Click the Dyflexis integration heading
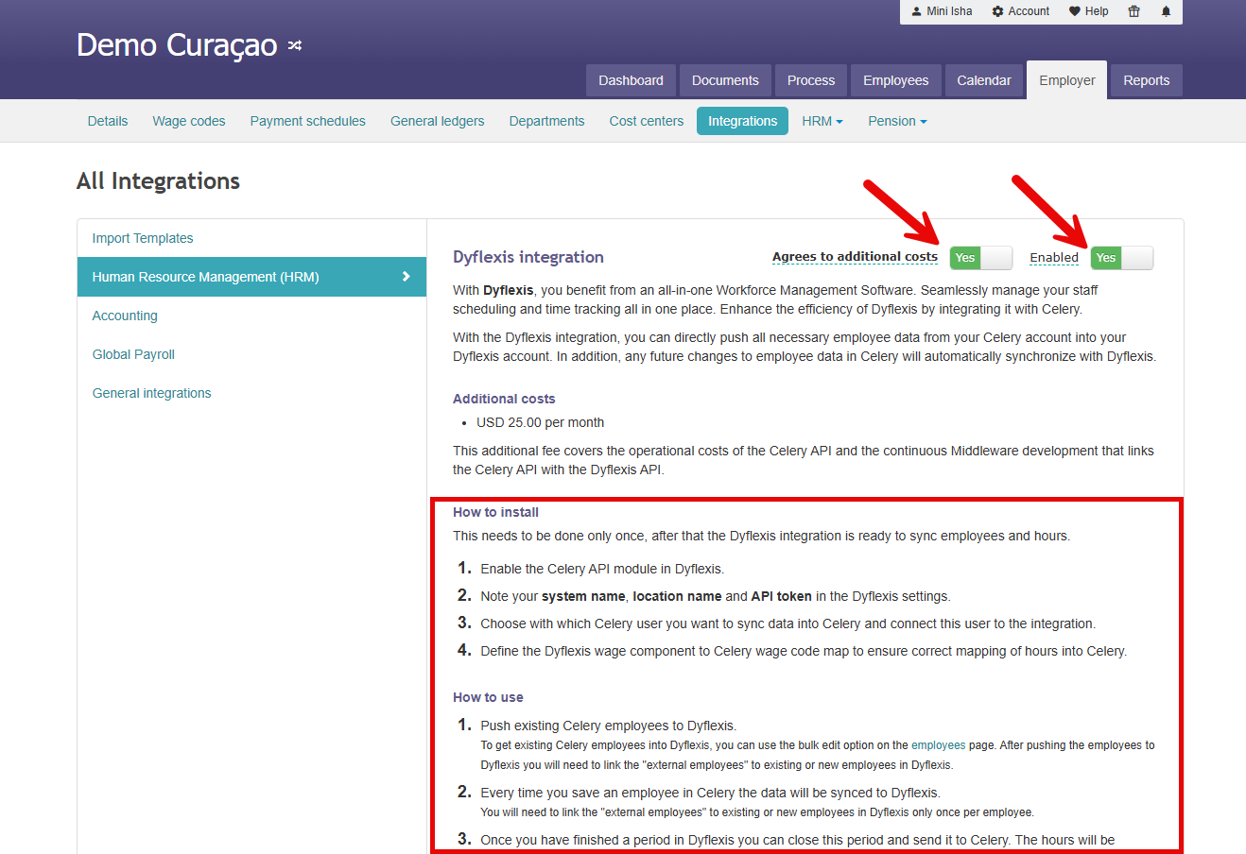The height and width of the screenshot is (854, 1246). pos(528,257)
